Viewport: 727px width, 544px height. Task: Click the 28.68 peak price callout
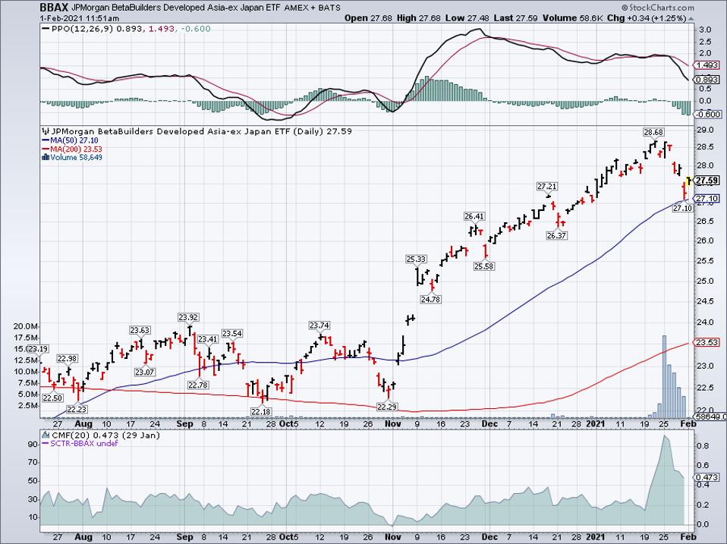(653, 133)
